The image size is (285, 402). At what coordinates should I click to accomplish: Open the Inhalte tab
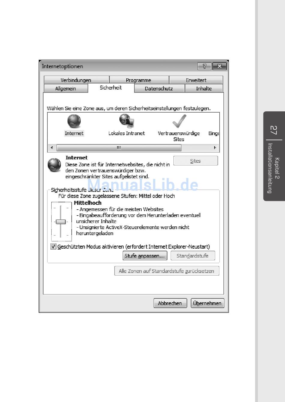(204, 88)
